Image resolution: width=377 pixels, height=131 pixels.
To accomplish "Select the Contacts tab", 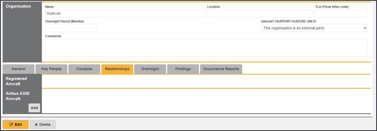I will coord(85,69).
